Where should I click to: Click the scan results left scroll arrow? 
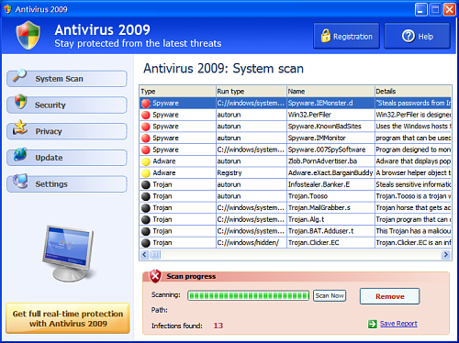pyautogui.click(x=144, y=254)
